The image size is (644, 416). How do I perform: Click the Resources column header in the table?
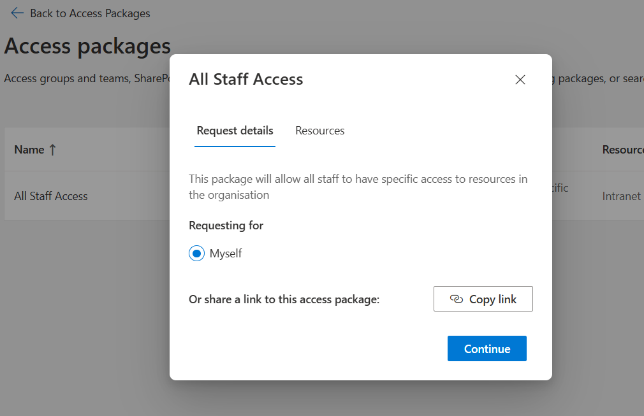623,150
